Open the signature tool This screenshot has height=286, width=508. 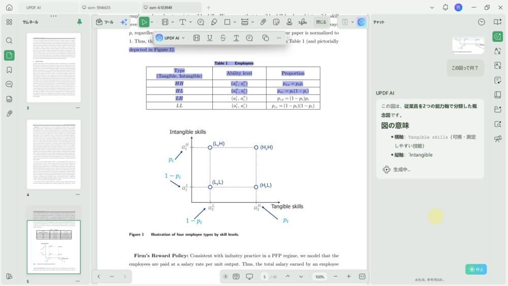point(303,22)
